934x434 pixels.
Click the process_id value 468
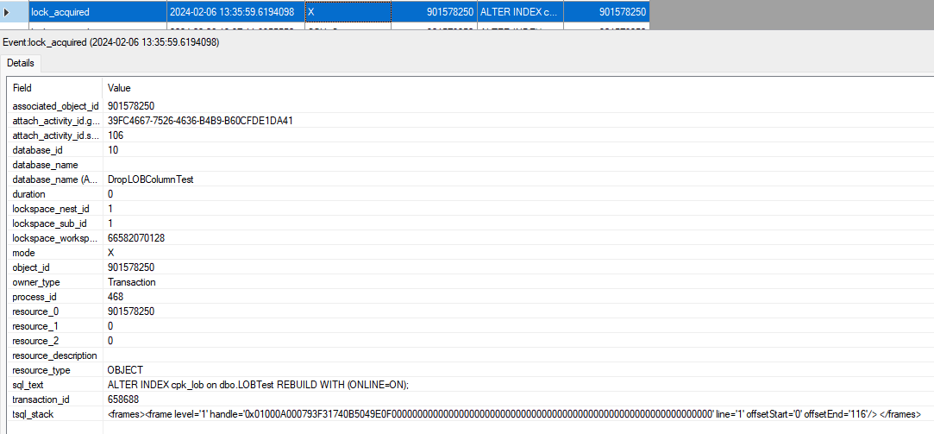click(x=116, y=297)
